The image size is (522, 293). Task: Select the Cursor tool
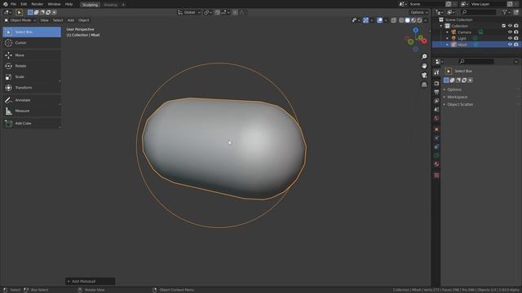[x=32, y=43]
